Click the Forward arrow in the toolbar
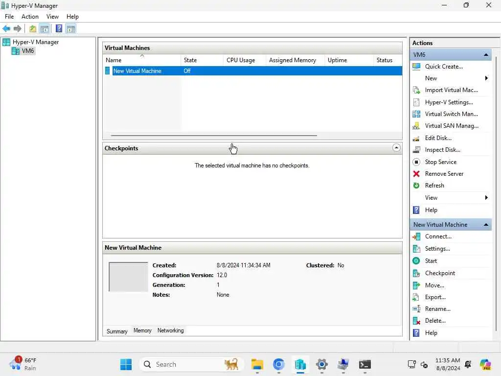This screenshot has height=376, width=501. (x=17, y=29)
